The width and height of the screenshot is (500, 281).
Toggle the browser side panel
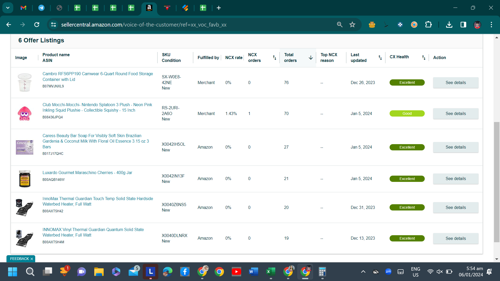[463, 24]
